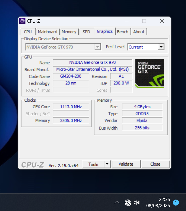Click the volume speaker icon in taskbar
Screen dimensions: 186x211
137,203
